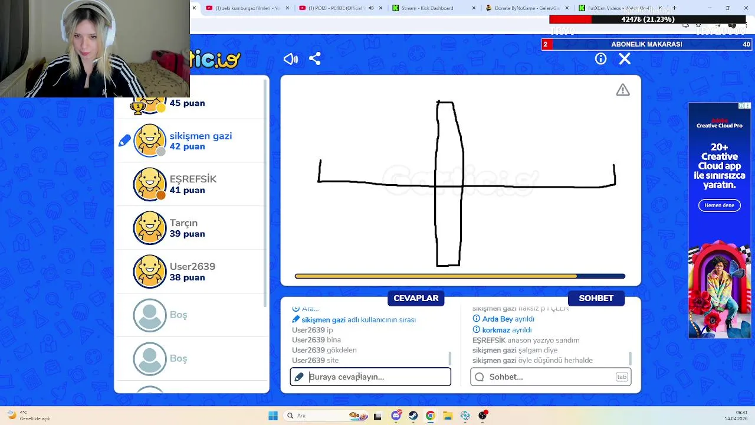Click '42 puan' score of sikişmen gazi
Screen dimensions: 755x425
point(187,146)
